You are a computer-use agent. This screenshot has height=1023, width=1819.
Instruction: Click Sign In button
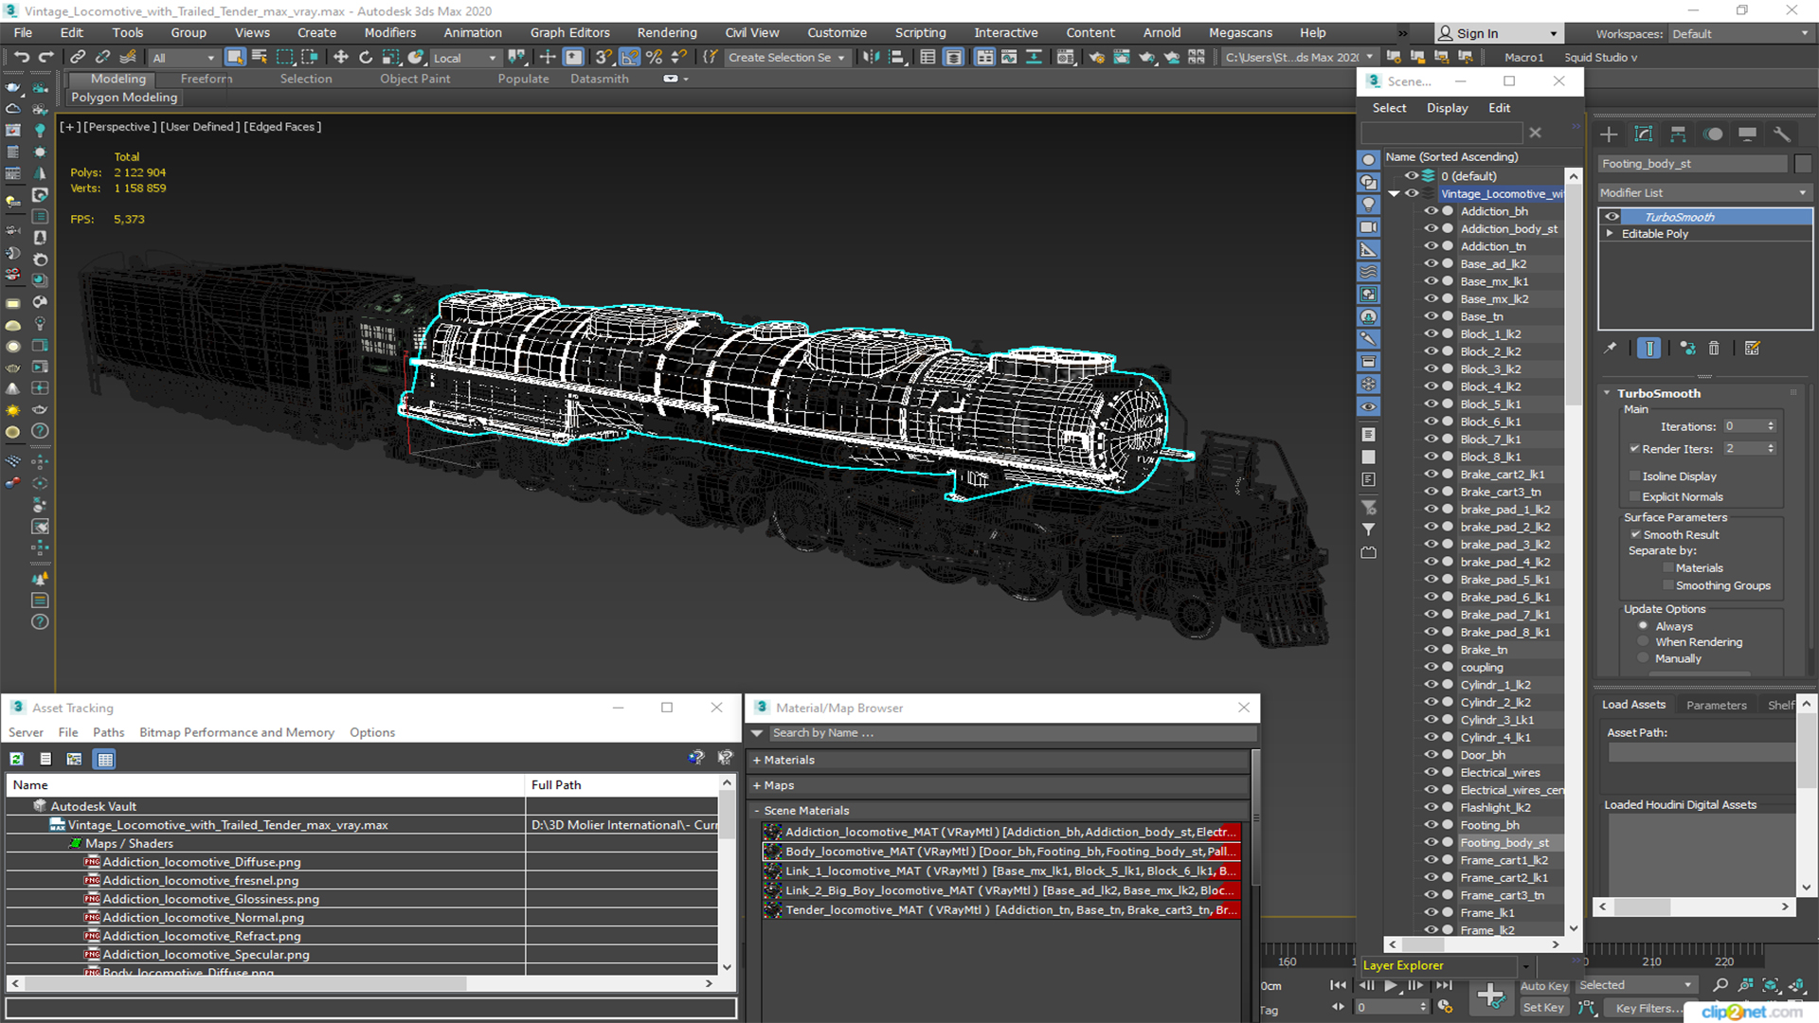point(1499,33)
